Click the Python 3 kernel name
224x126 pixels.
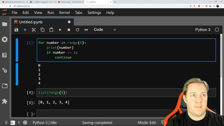click(203, 30)
